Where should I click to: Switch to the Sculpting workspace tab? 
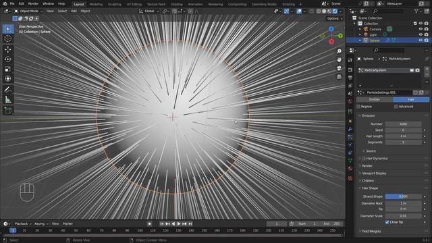point(114,4)
